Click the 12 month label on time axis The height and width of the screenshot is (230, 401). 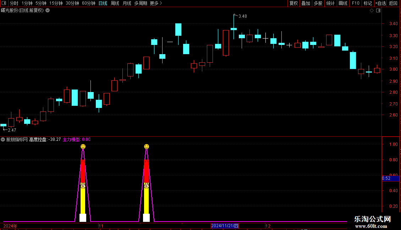(268, 226)
